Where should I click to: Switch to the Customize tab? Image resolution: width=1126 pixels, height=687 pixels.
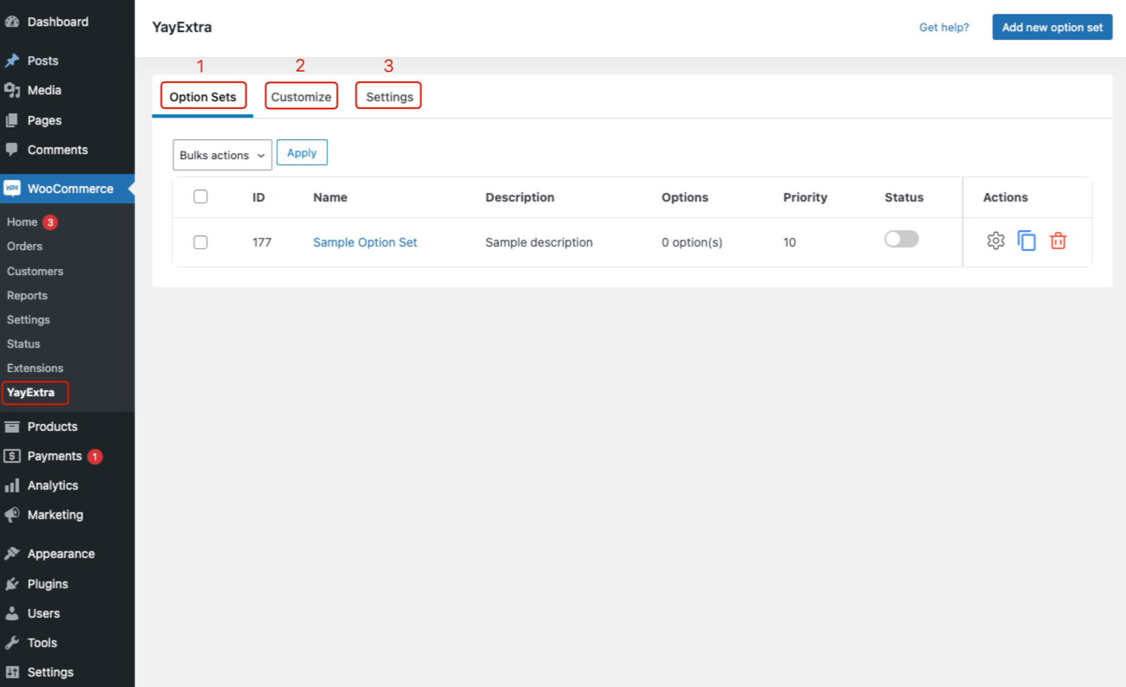tap(301, 96)
